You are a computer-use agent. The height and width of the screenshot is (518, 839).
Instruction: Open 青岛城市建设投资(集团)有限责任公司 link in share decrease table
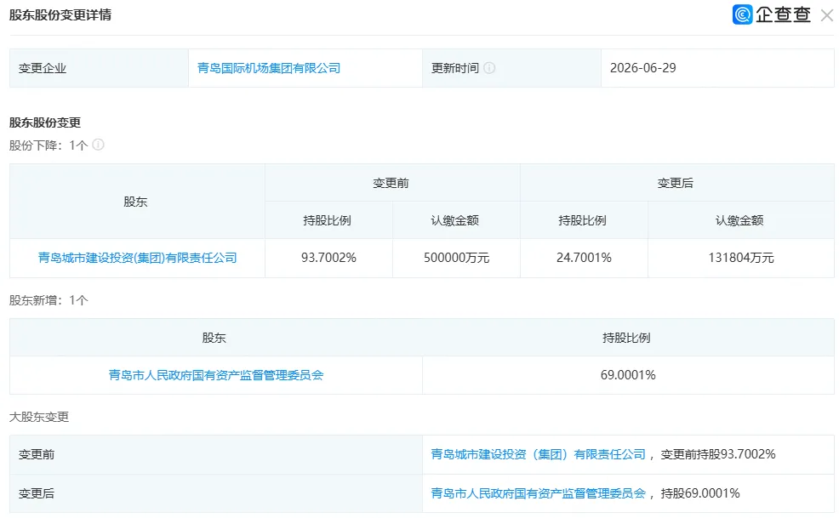137,258
